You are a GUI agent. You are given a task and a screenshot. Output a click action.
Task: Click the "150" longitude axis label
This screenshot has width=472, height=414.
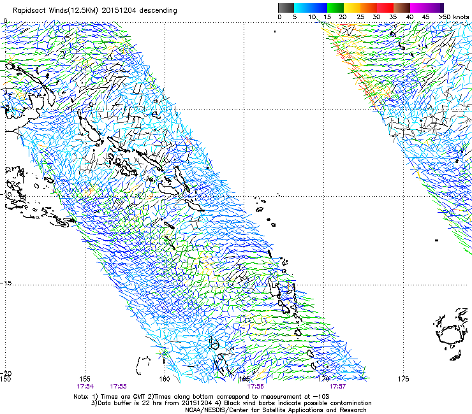(5, 379)
